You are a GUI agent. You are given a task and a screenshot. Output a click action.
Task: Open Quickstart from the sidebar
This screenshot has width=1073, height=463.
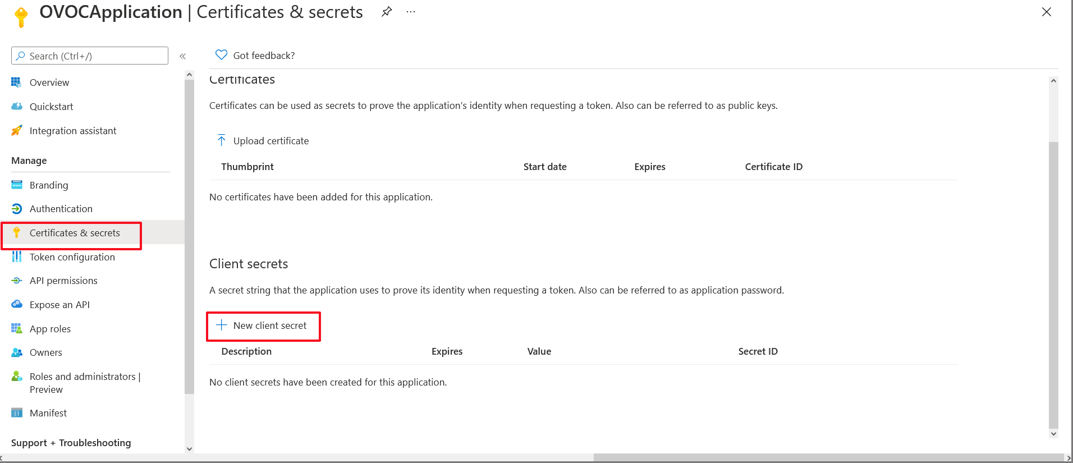(x=51, y=107)
